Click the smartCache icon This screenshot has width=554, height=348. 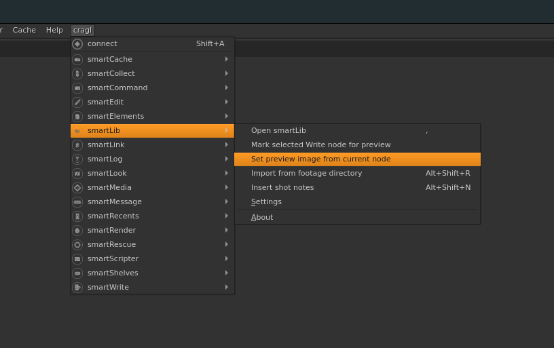(x=77, y=60)
